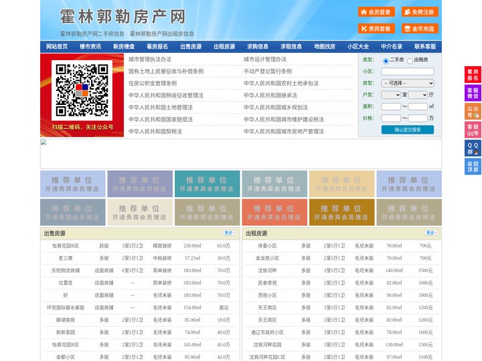
Task: Open 不动产登记暂行条例 link
Action: pyautogui.click(x=268, y=72)
